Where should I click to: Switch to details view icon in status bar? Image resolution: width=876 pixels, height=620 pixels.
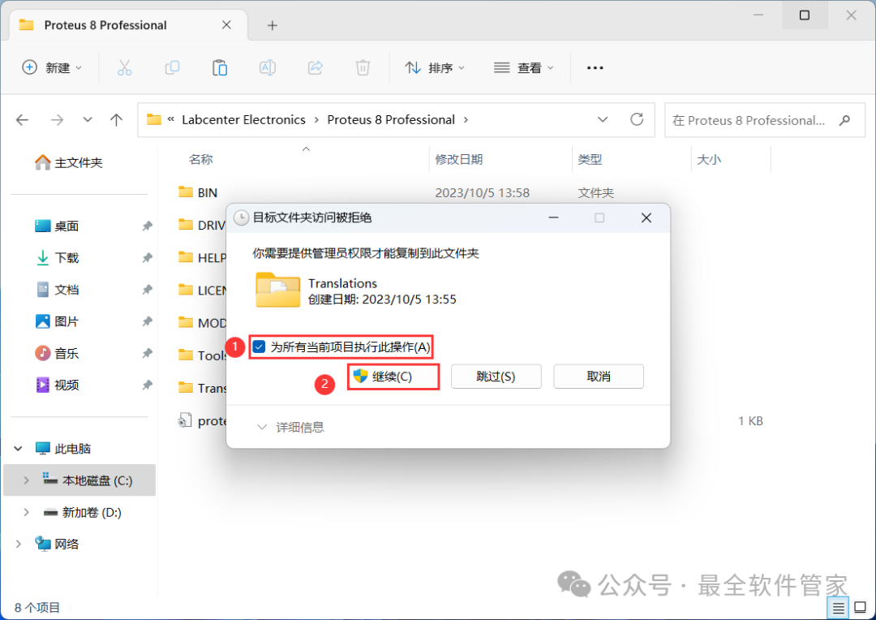[x=838, y=608]
